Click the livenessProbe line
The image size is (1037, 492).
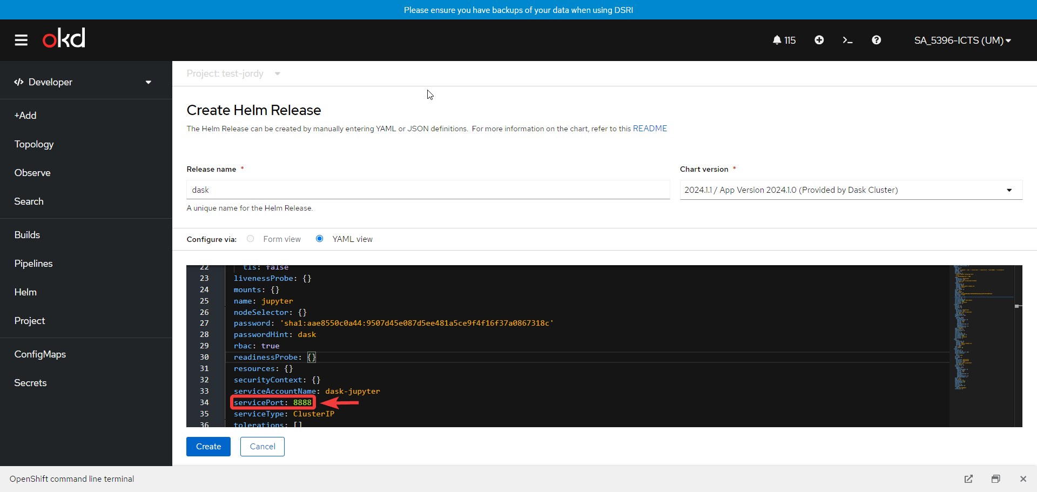pyautogui.click(x=273, y=278)
